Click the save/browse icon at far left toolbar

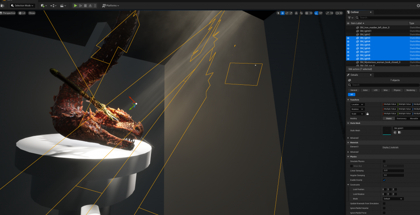(x=2, y=6)
